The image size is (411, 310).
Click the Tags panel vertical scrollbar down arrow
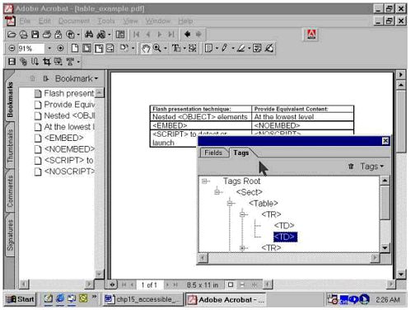tap(385, 248)
